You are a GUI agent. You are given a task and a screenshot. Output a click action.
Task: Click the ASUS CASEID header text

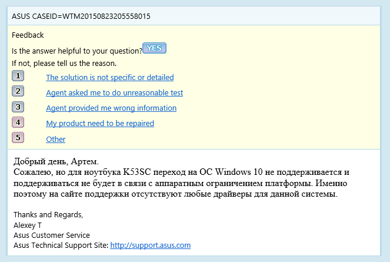click(81, 16)
